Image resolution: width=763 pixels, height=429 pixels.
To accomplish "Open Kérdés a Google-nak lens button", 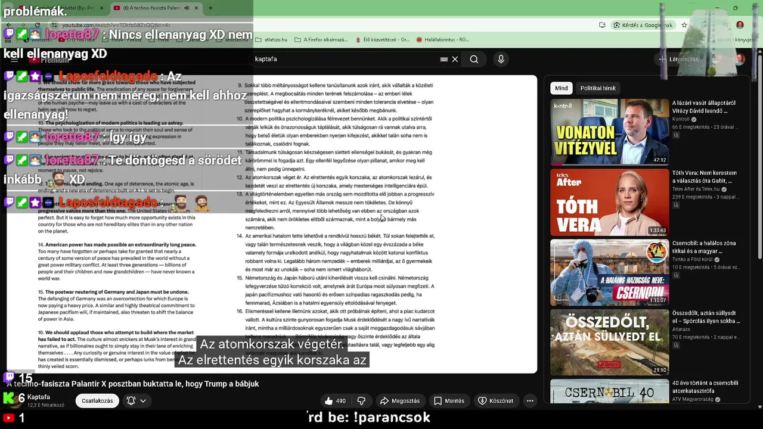I will coord(643,25).
